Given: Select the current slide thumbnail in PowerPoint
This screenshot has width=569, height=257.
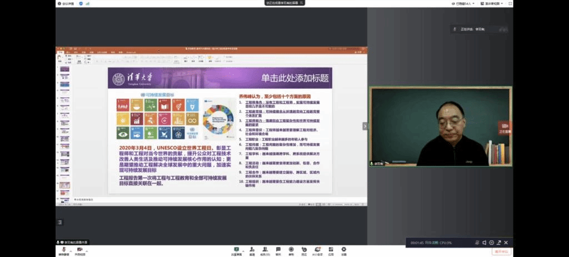Looking at the screenshot, I should (x=65, y=185).
